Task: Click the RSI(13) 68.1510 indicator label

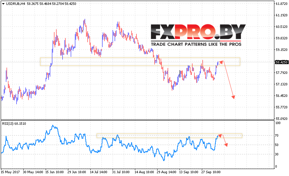Action: coord(14,124)
